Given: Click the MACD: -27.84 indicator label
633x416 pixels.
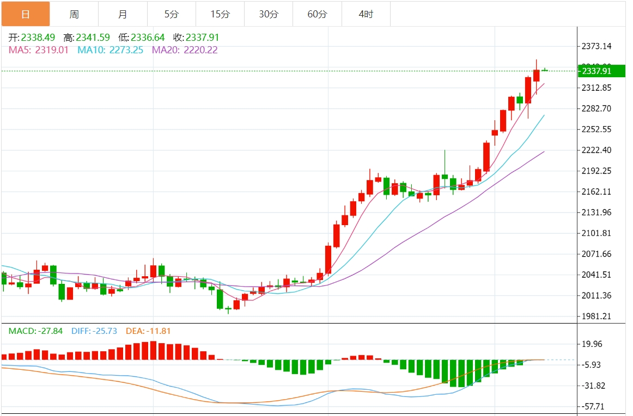Looking at the screenshot, I should pos(35,331).
